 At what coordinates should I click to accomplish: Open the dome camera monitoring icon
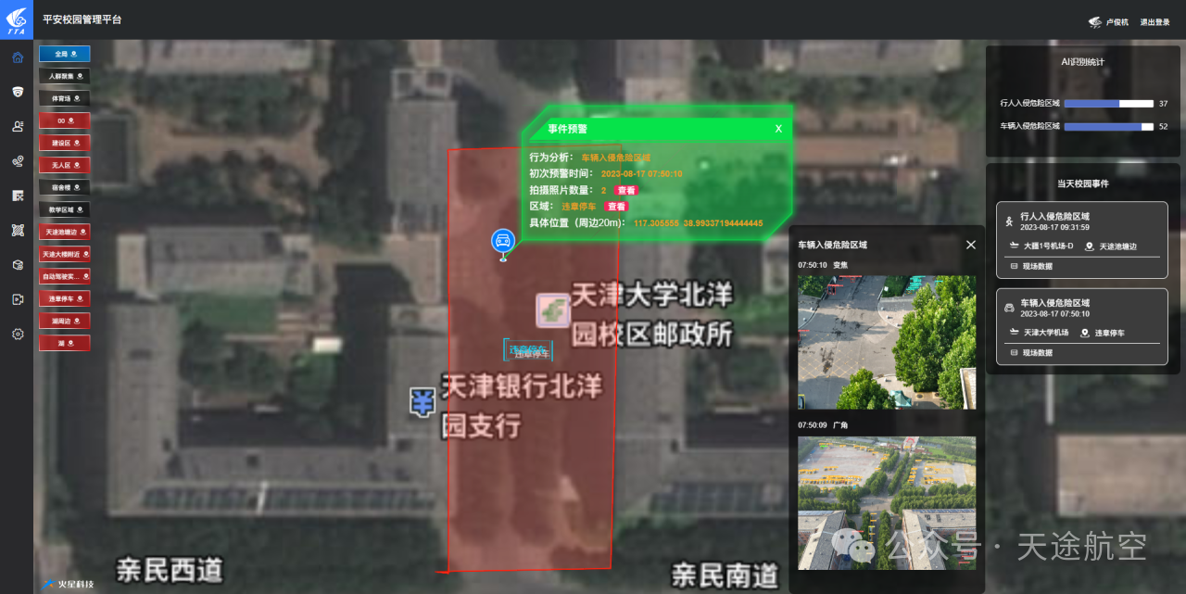point(17,92)
